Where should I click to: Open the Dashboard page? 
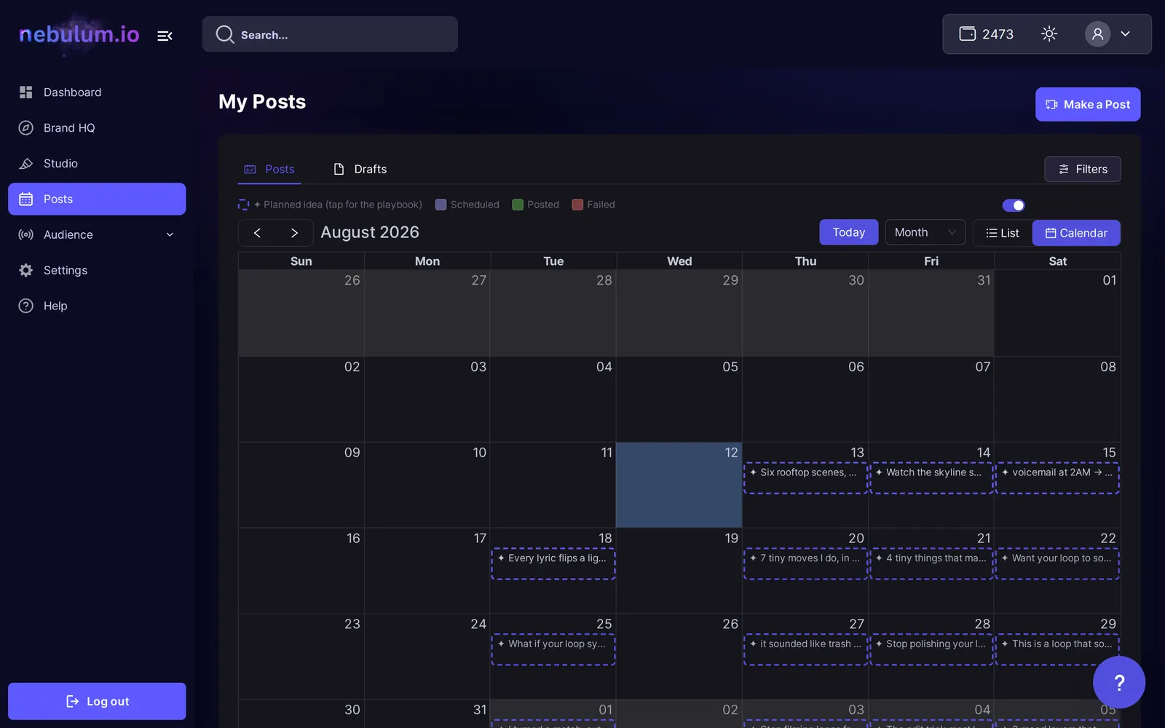click(x=97, y=92)
